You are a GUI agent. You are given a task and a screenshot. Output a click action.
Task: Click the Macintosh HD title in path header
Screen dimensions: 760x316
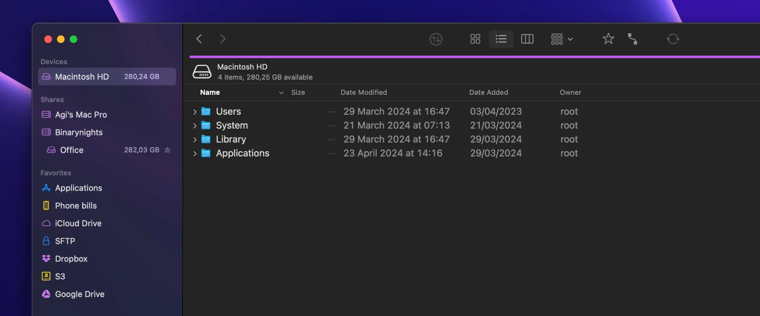242,67
